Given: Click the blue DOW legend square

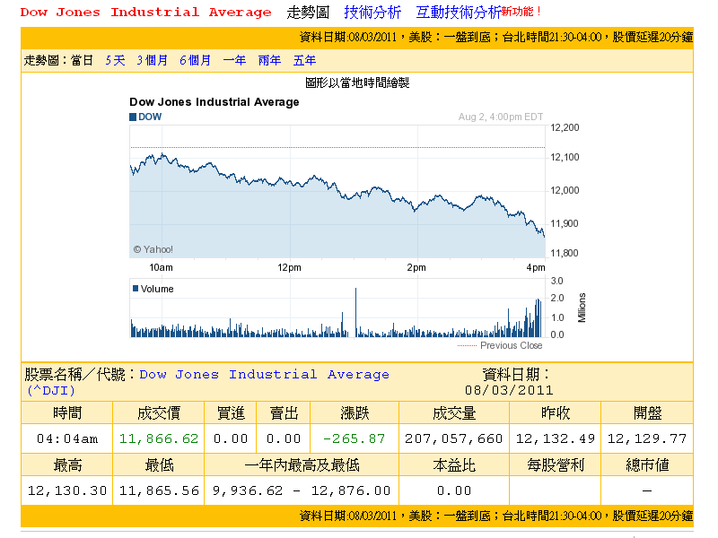Looking at the screenshot, I should (x=133, y=117).
